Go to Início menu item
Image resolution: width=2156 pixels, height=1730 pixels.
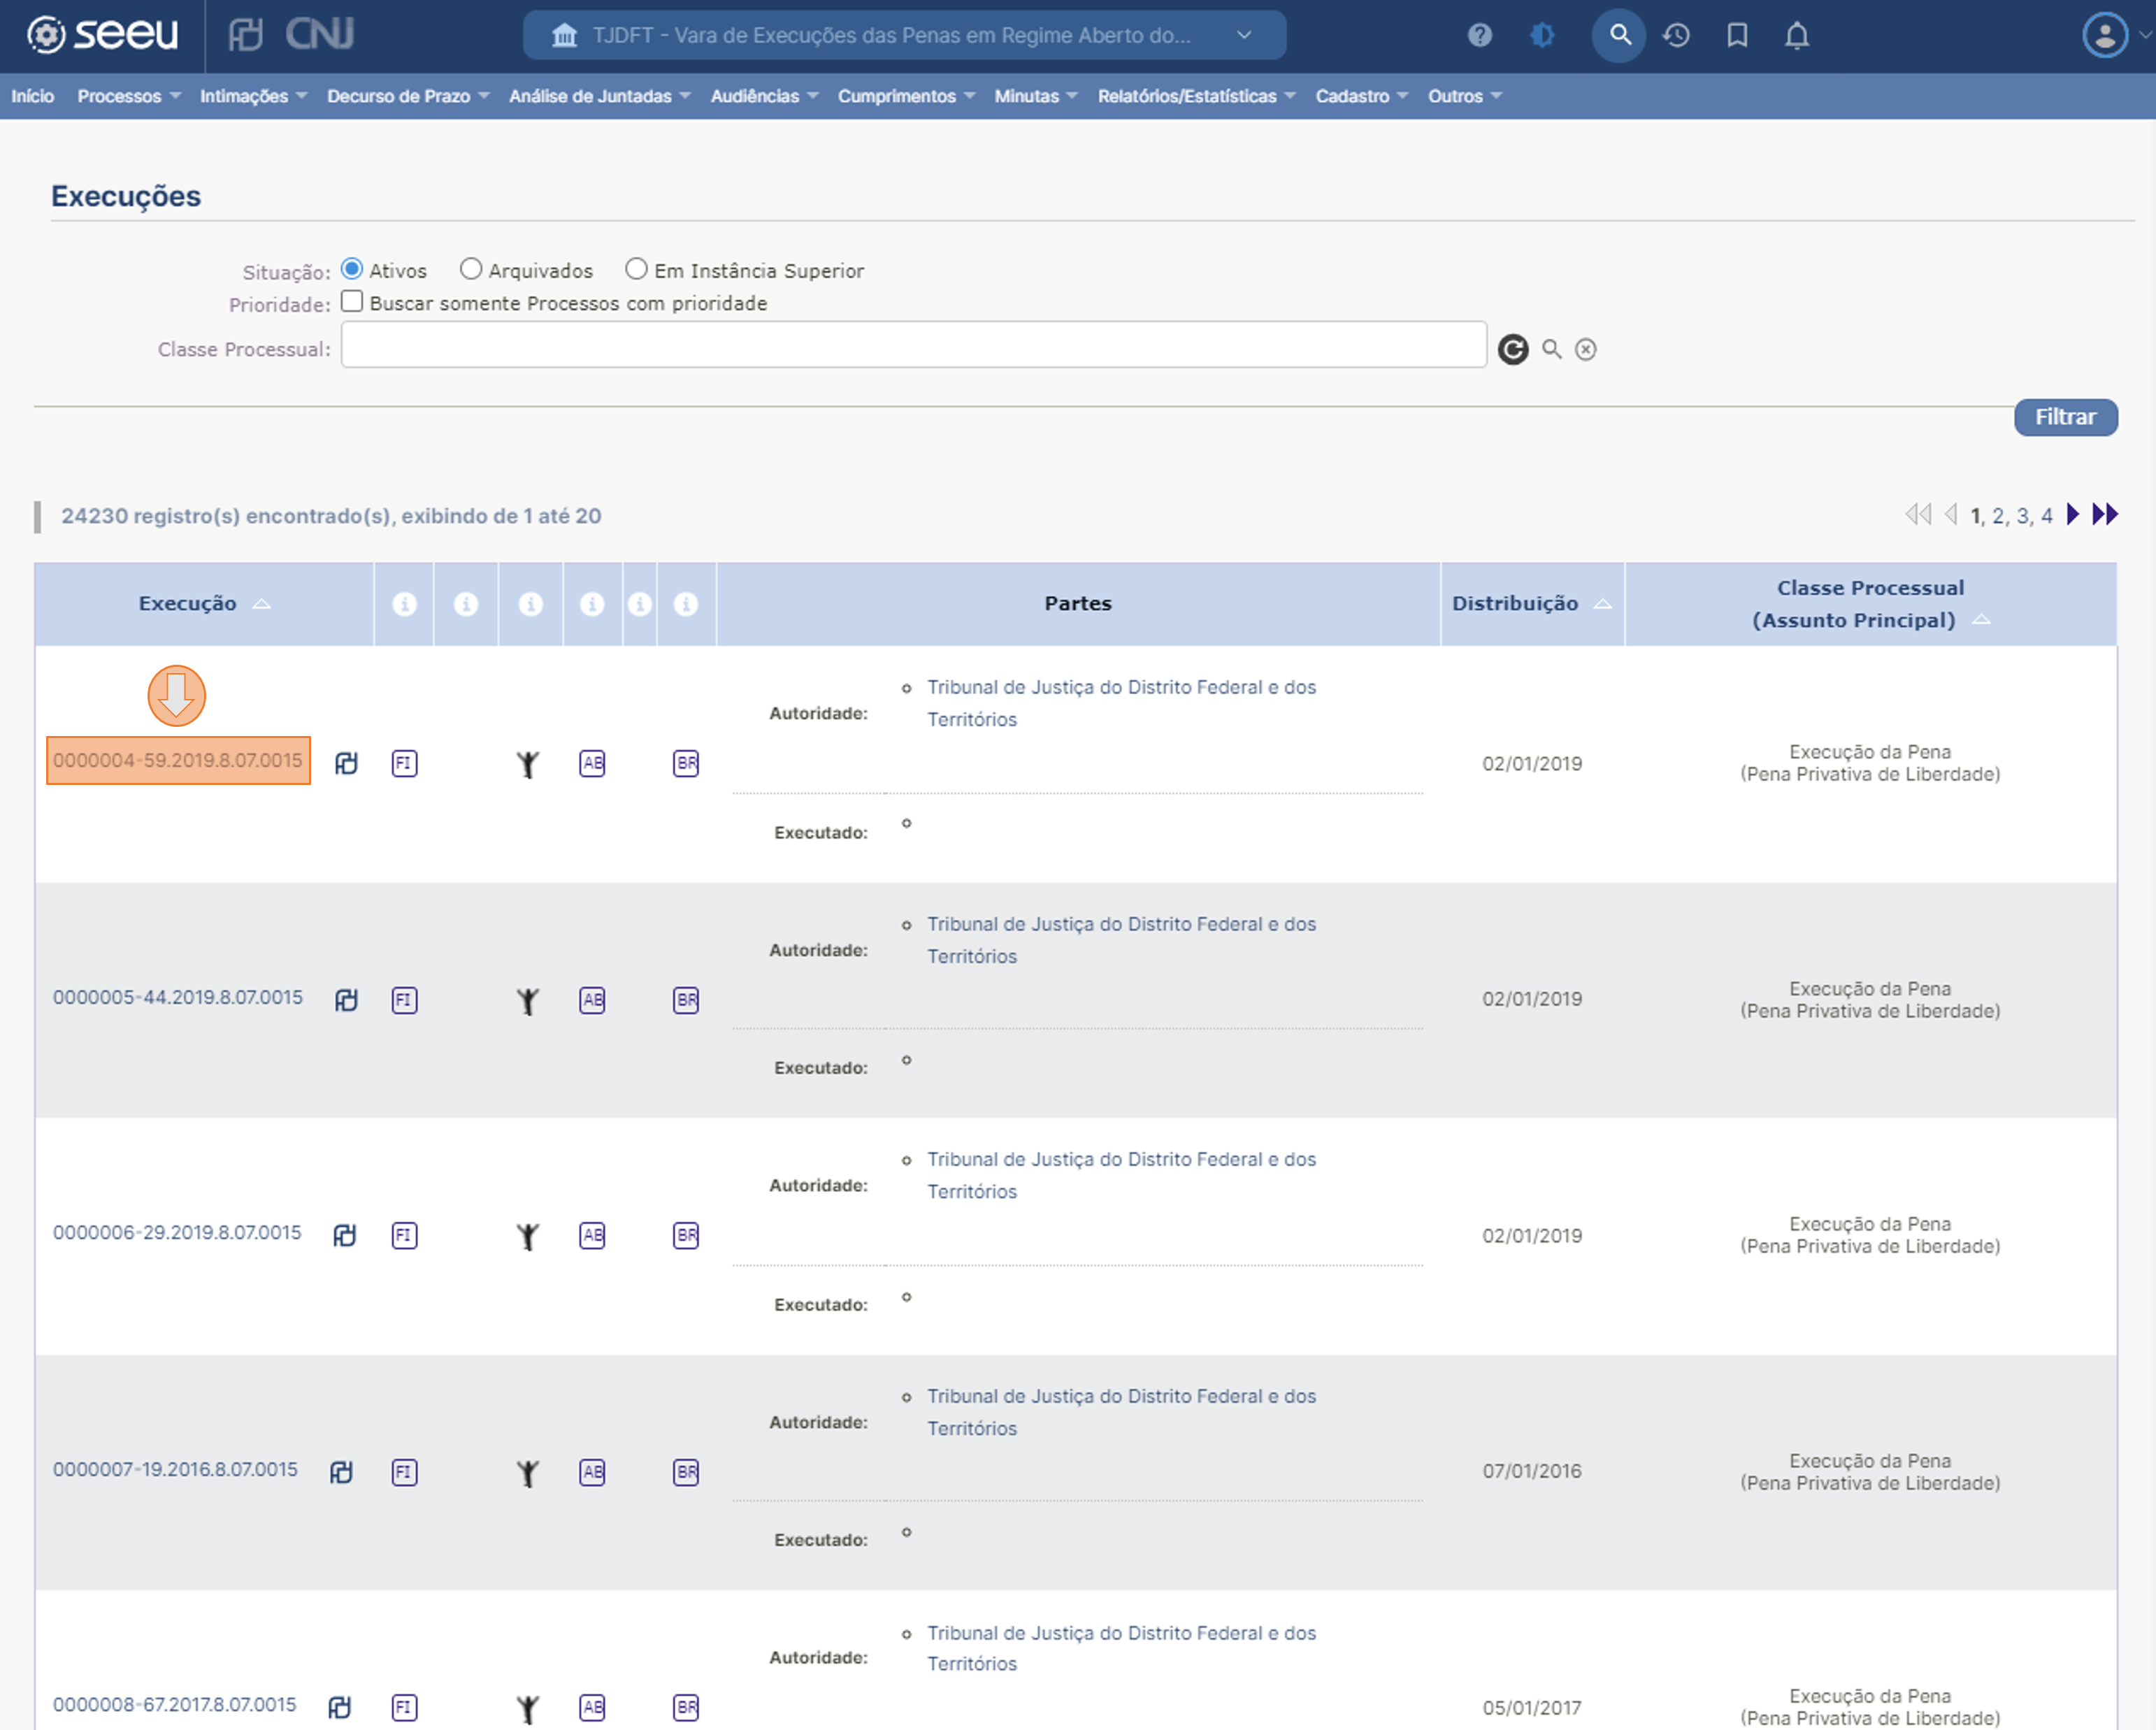coord(33,96)
